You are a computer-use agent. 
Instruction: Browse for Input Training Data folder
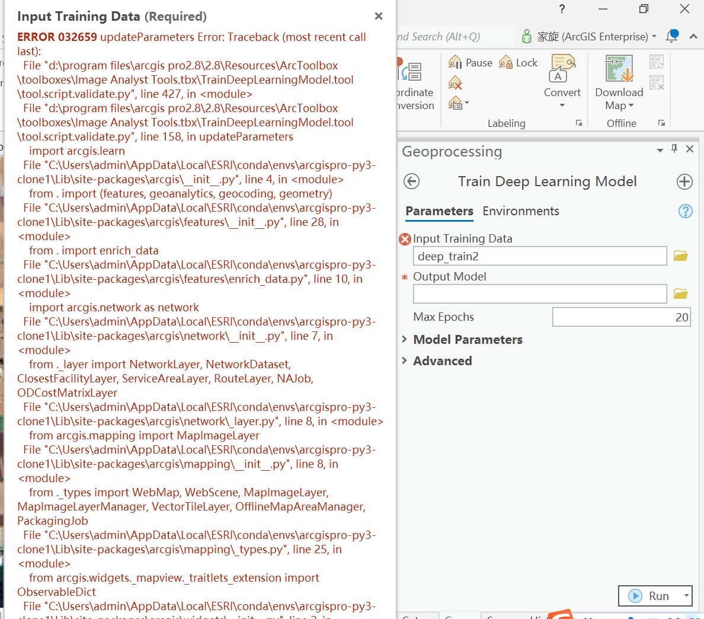(x=681, y=256)
